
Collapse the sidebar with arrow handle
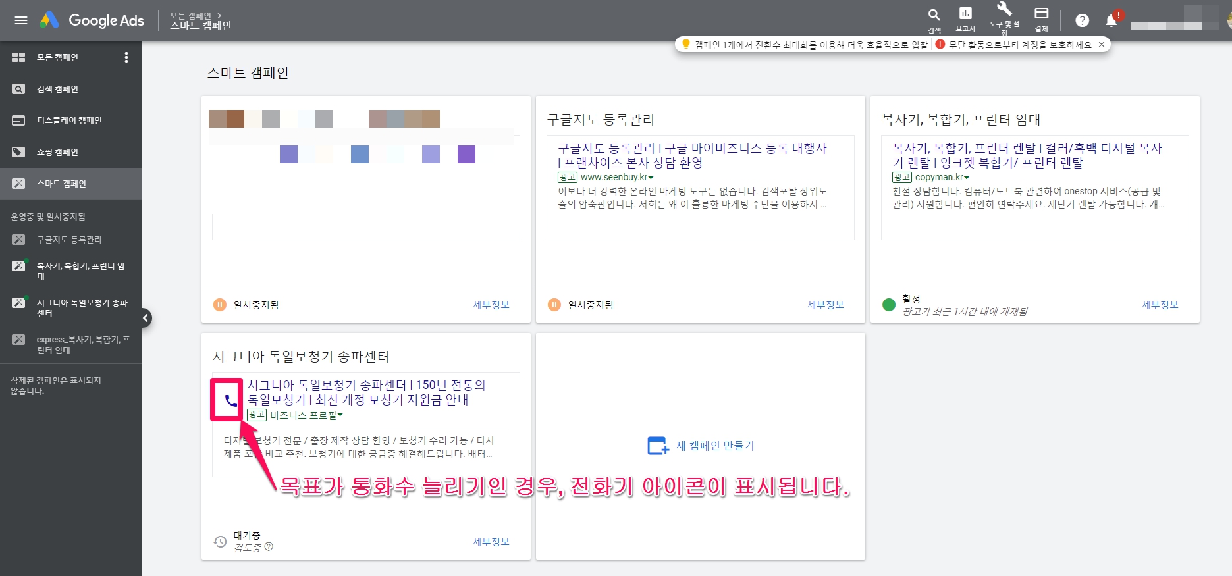(x=146, y=318)
